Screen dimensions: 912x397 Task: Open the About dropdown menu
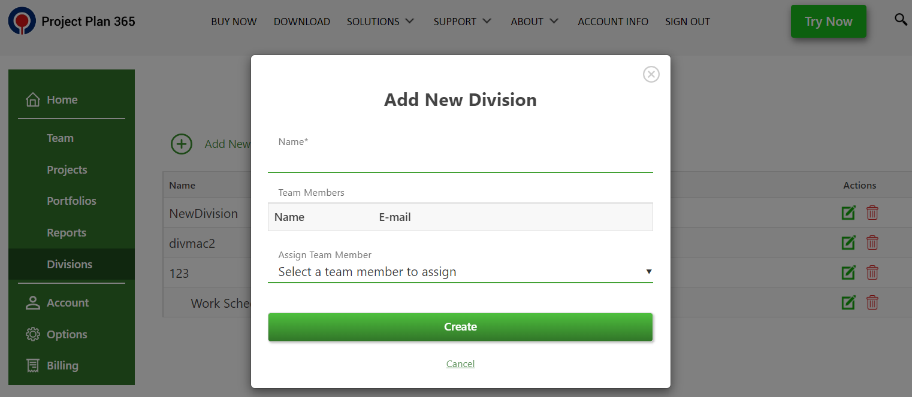pyautogui.click(x=534, y=22)
